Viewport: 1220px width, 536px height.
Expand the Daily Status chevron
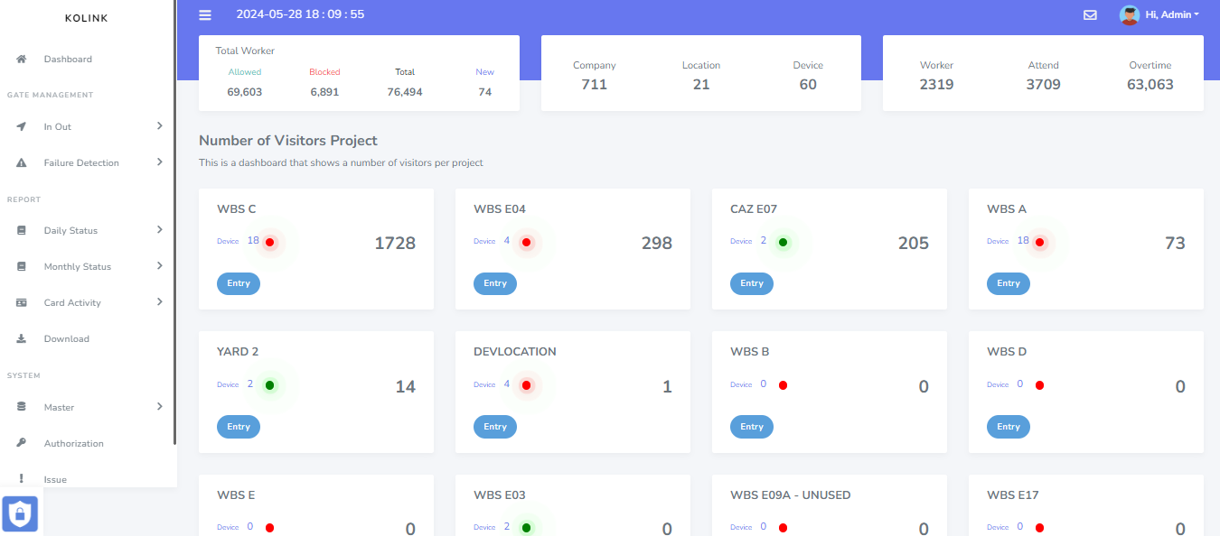(159, 230)
